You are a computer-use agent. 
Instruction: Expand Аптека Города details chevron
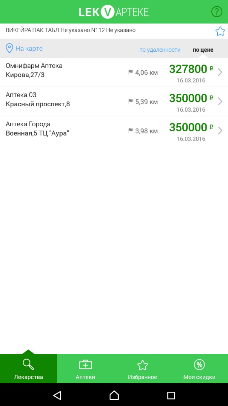[220, 131]
